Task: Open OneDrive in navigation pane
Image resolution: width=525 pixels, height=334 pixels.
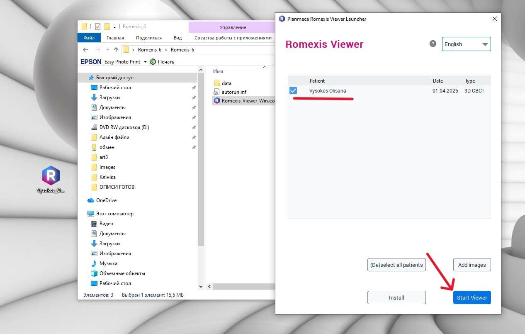Action: [106, 200]
